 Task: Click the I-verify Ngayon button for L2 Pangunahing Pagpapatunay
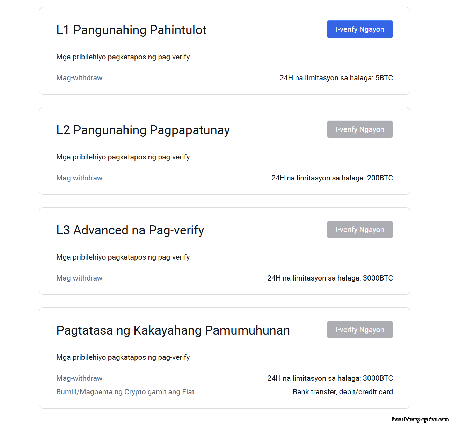tap(360, 129)
